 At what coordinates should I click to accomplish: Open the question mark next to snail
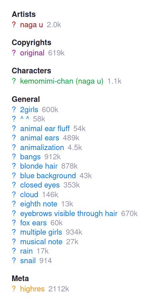pos(14,261)
